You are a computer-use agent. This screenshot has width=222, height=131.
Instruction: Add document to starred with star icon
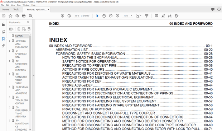(x=10, y=16)
